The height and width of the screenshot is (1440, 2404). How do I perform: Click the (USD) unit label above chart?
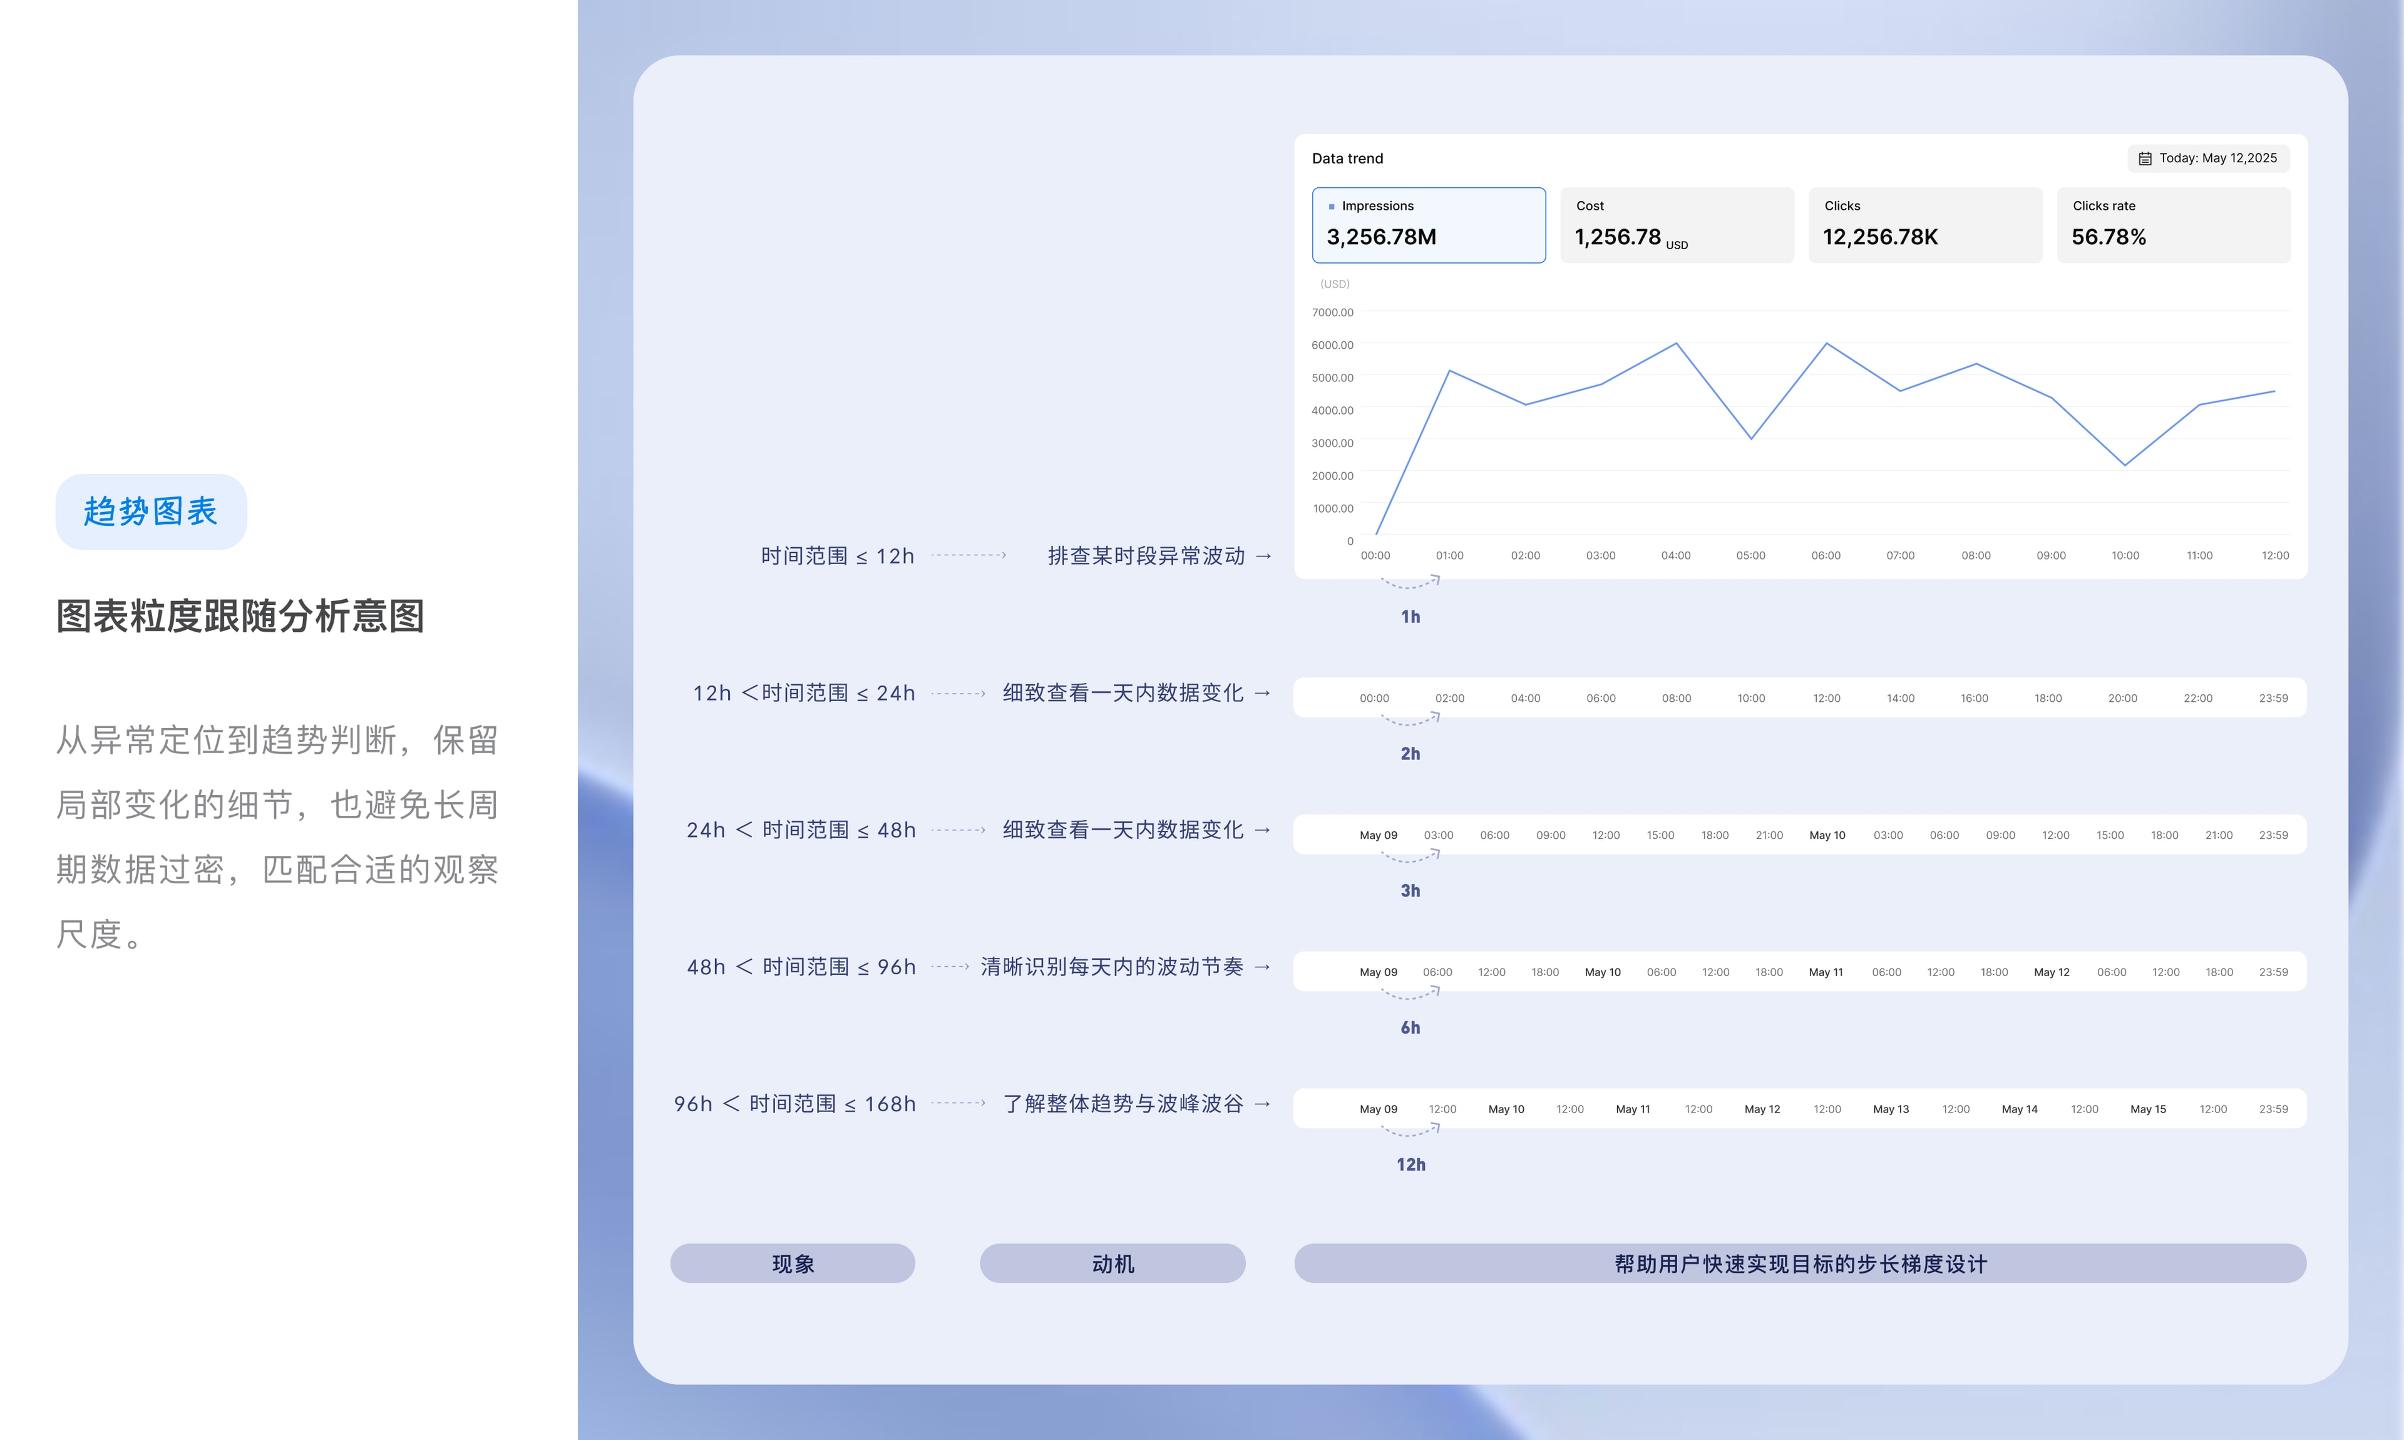click(x=1334, y=284)
